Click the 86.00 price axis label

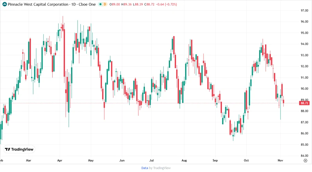coord(304,134)
